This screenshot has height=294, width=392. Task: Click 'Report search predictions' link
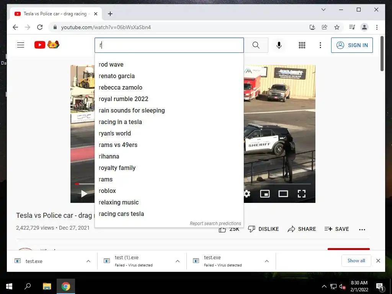pos(215,224)
